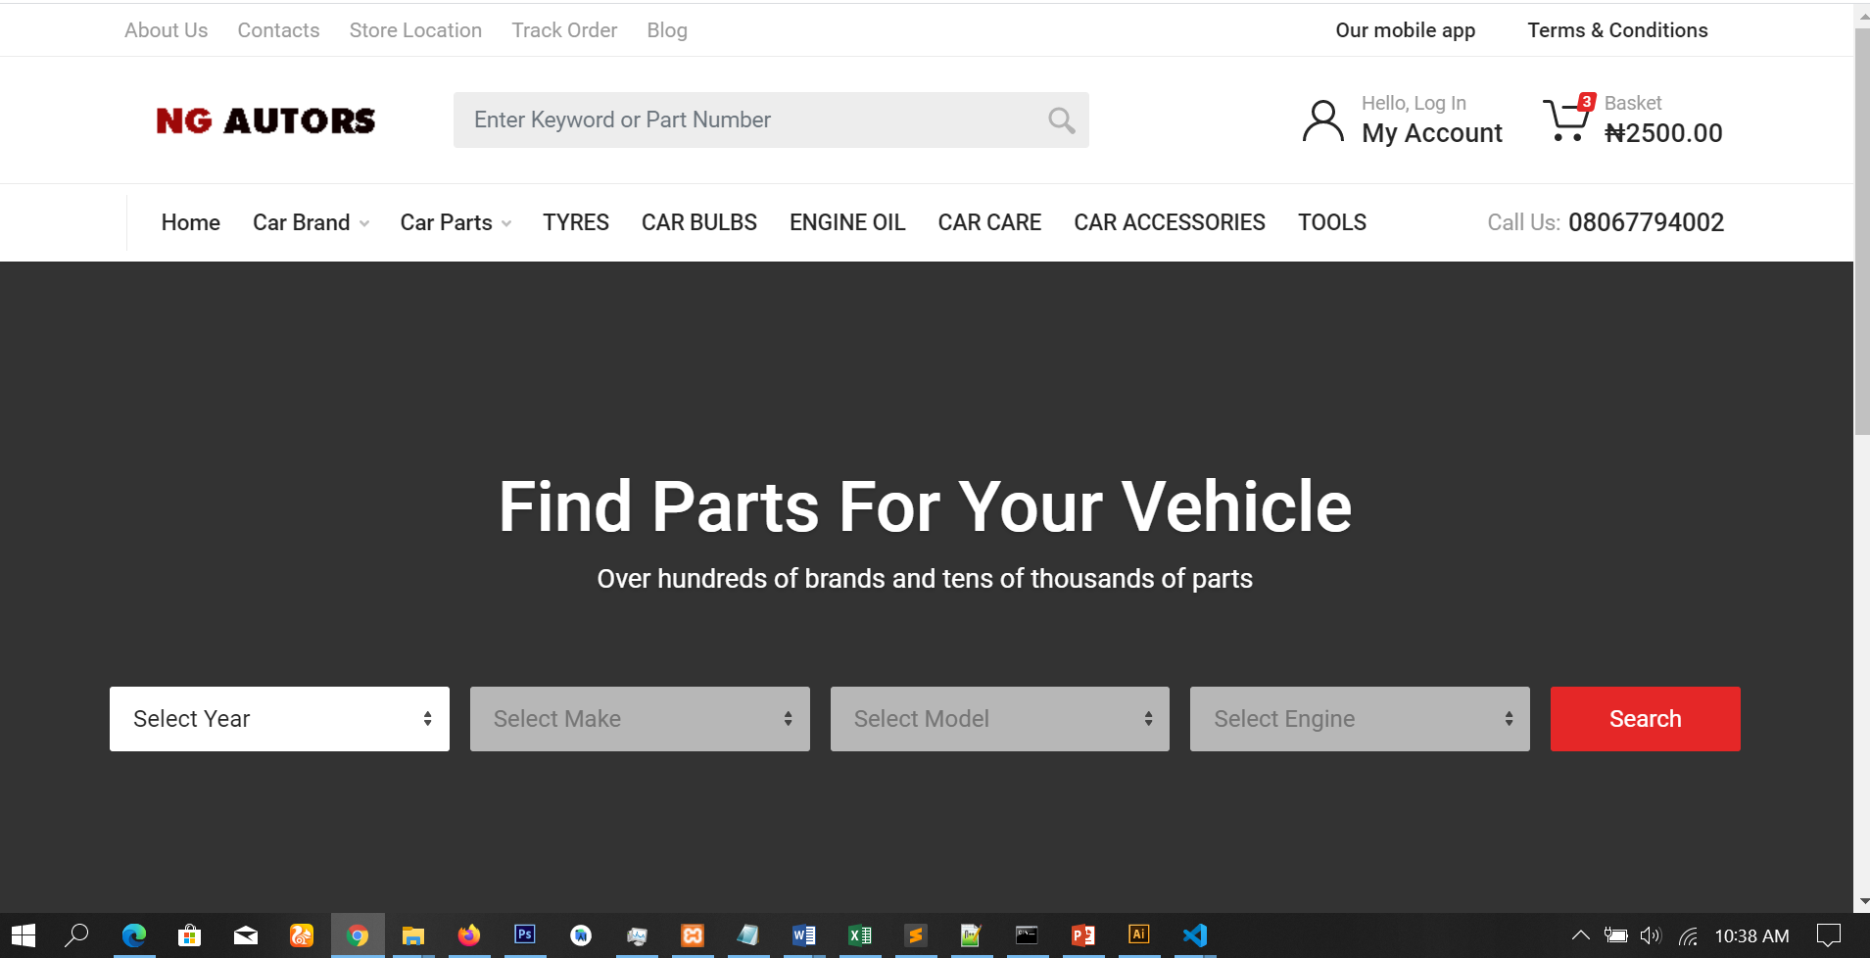Screen dimensions: 1870x958
Task: Click into the Enter Keyword or Part Number field
Action: [744, 120]
